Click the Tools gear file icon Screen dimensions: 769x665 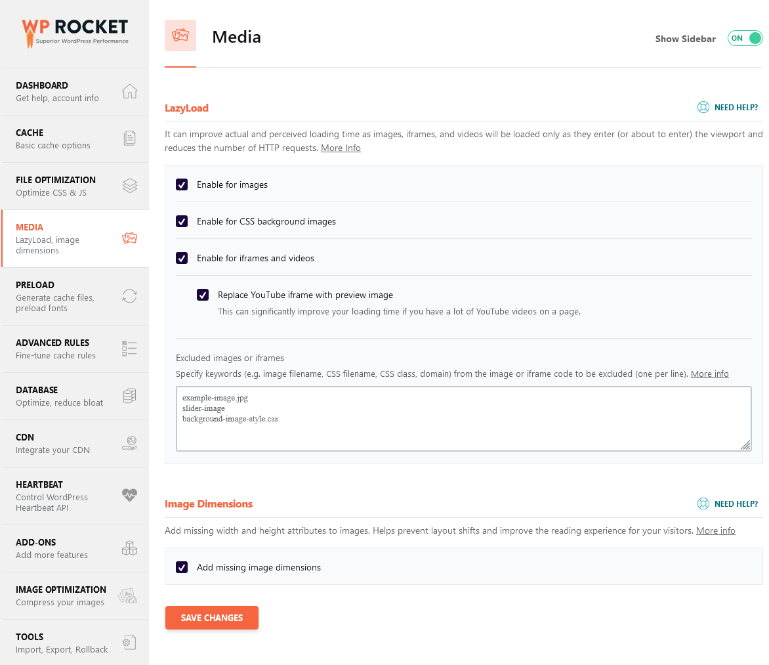(129, 643)
